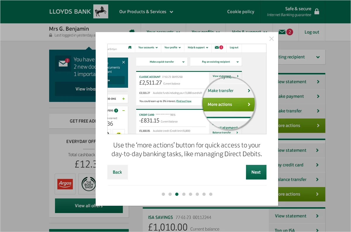
Task: Open the mail envelope icon with 2 badge
Action: click(285, 32)
